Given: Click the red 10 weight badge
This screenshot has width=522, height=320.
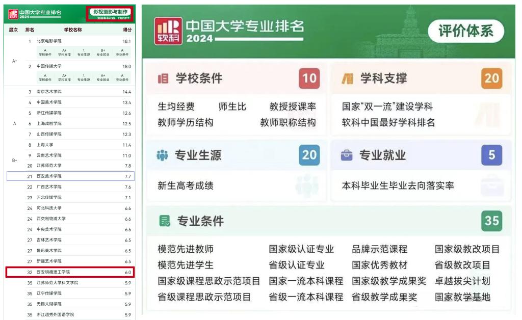Looking at the screenshot, I should [x=309, y=78].
